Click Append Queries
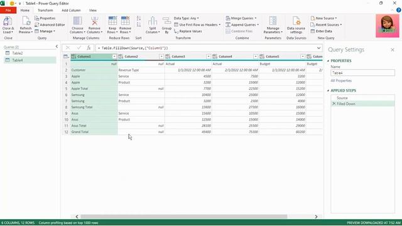 [x=242, y=24]
